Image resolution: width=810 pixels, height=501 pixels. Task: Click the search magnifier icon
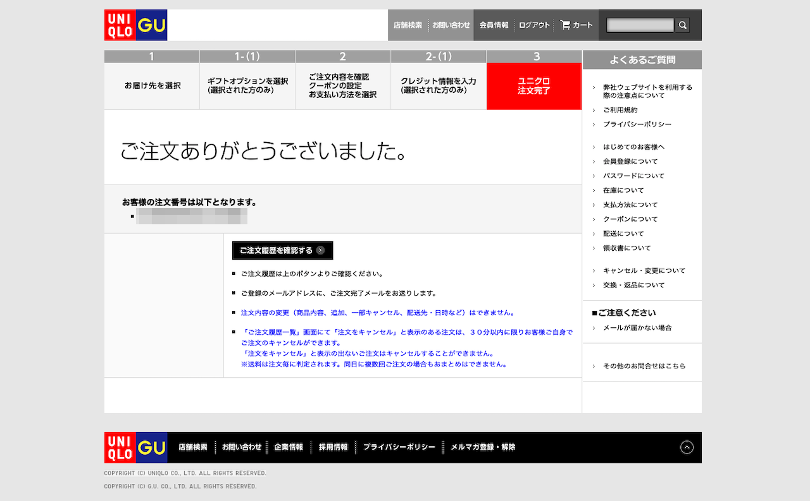pyautogui.click(x=682, y=25)
